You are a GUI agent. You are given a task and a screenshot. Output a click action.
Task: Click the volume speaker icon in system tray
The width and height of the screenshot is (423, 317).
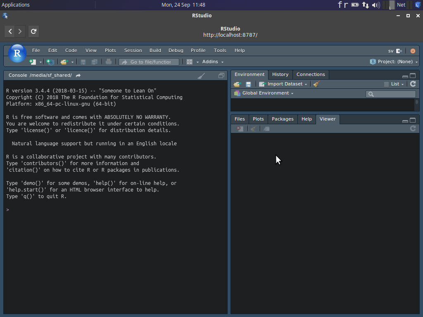(376, 5)
